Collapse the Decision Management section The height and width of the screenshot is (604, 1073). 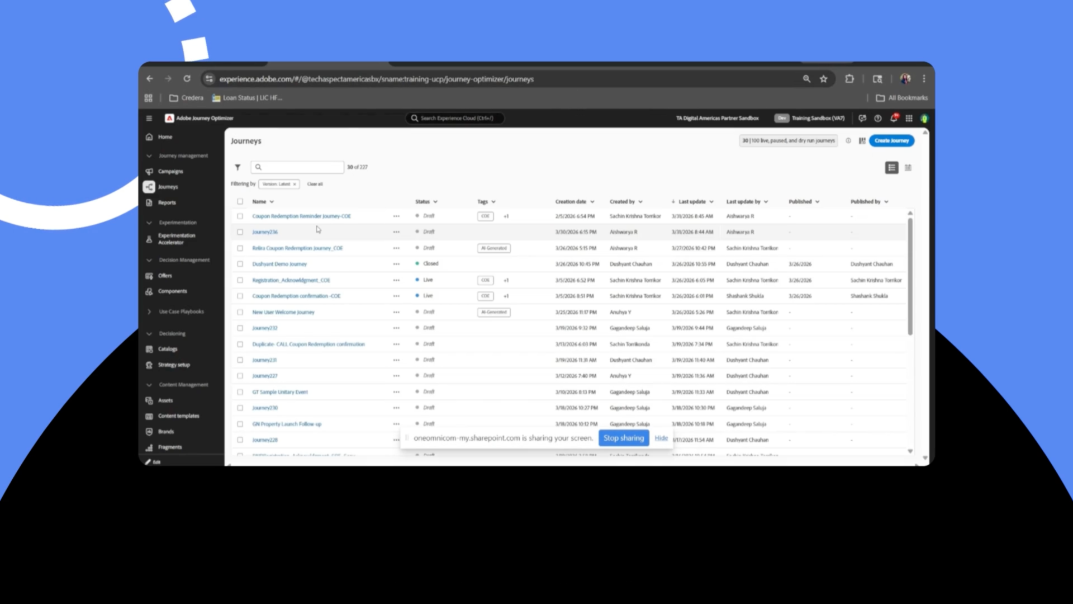click(149, 260)
